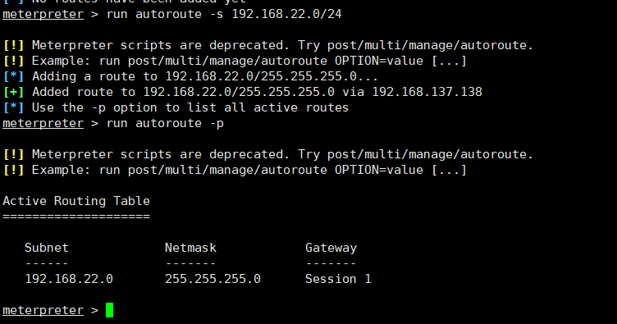Click the 'Session 1' gateway entry

[x=338, y=279]
